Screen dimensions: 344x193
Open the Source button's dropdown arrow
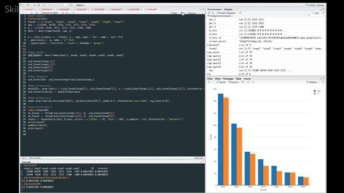198,13
